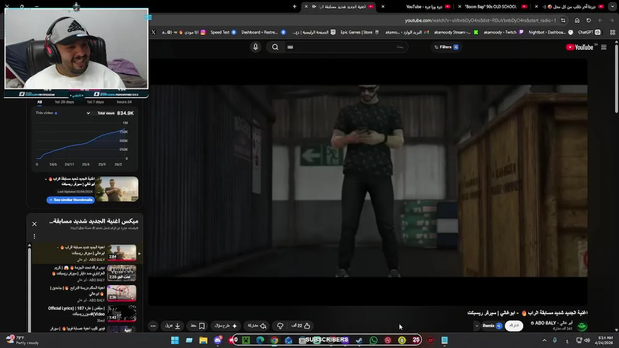Image resolution: width=619 pixels, height=348 pixels.
Task: Open the more actions ellipsis button
Action: point(153,326)
